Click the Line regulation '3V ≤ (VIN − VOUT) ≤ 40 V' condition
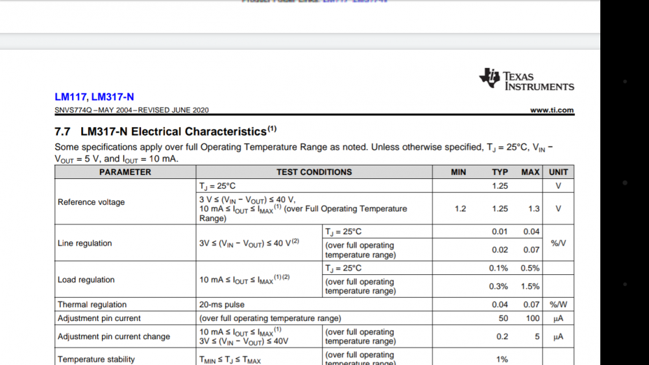 click(x=249, y=243)
